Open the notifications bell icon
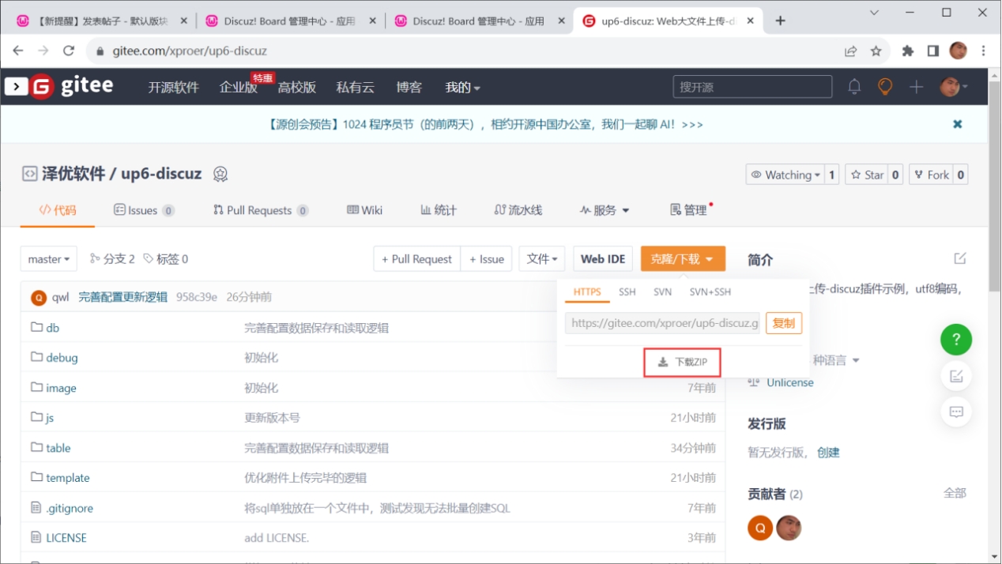Screen dimensions: 1002x564 (854, 87)
